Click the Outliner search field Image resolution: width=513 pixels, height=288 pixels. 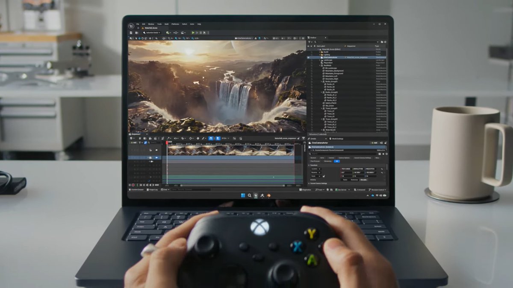346,42
